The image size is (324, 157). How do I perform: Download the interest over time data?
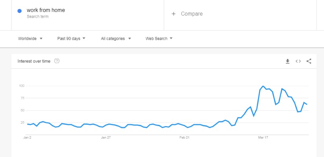coord(287,61)
